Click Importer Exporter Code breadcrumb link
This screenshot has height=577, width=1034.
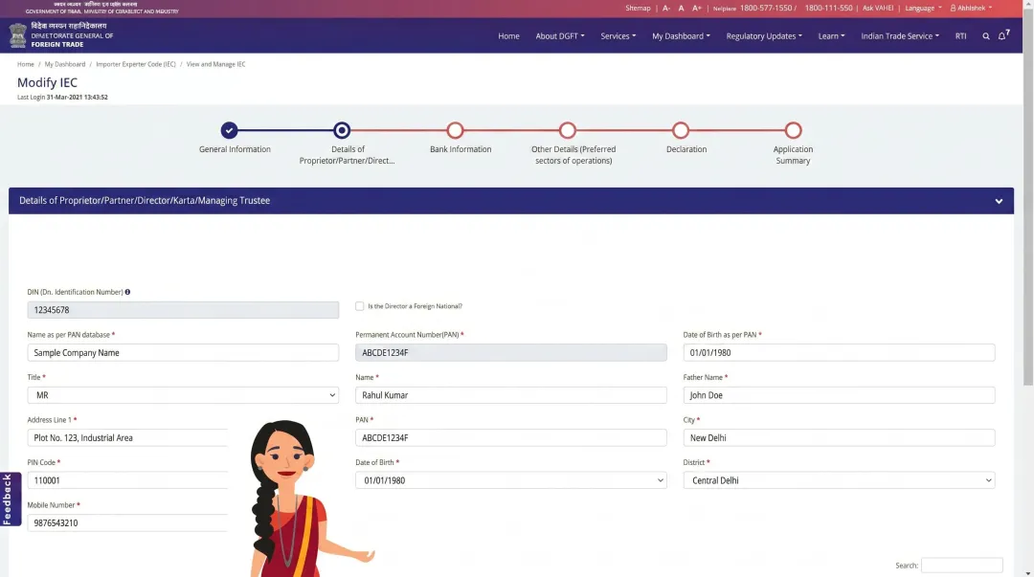(x=136, y=65)
